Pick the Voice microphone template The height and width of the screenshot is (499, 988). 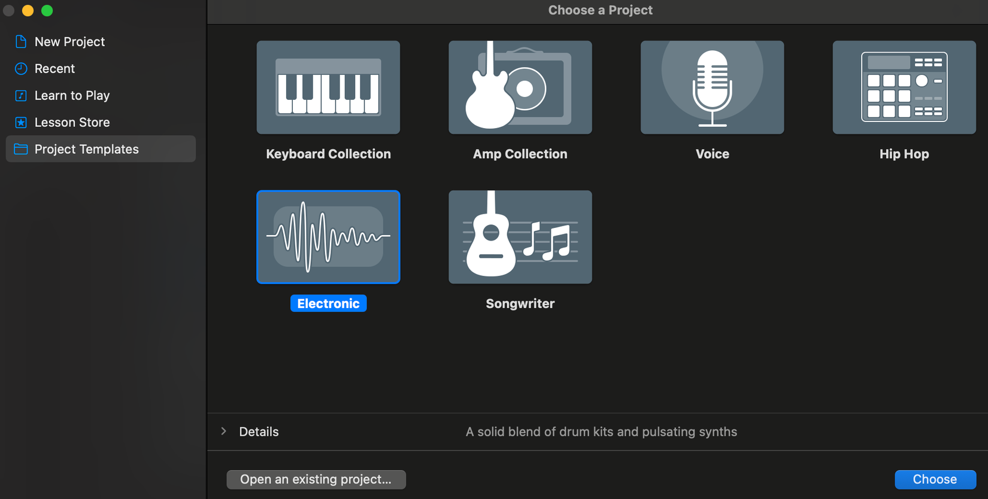point(712,87)
